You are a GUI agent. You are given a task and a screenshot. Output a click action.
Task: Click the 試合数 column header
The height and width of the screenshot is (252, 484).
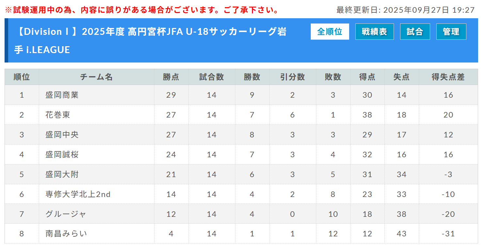pyautogui.click(x=211, y=77)
